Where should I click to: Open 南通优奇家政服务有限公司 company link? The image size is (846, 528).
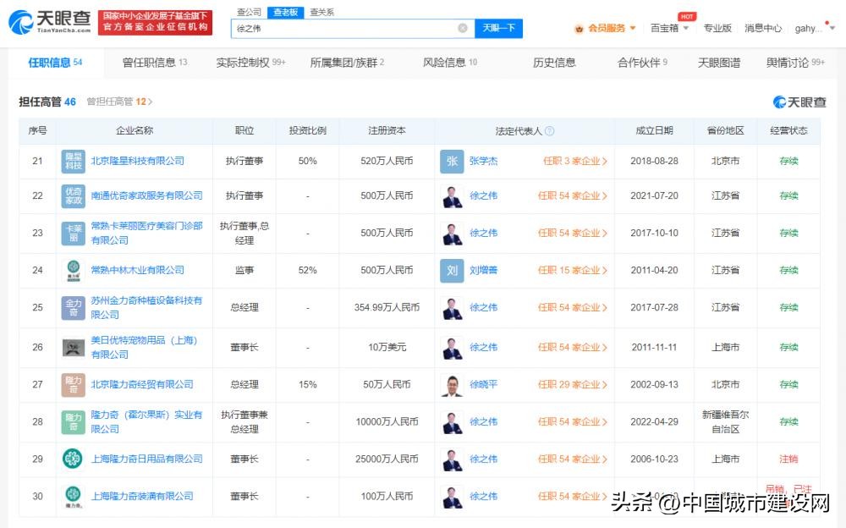click(x=146, y=195)
